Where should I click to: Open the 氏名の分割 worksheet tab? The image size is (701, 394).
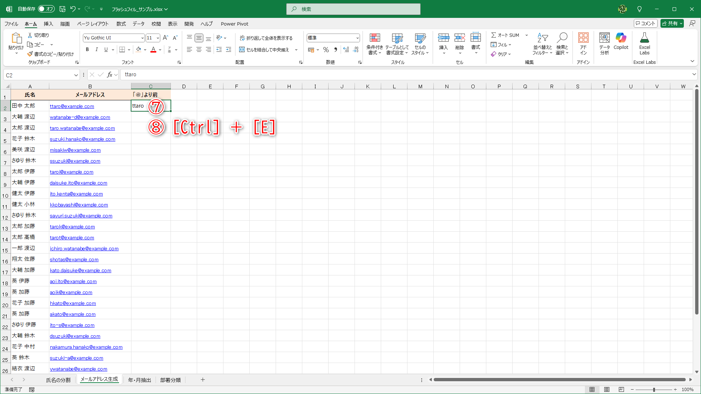click(x=58, y=379)
